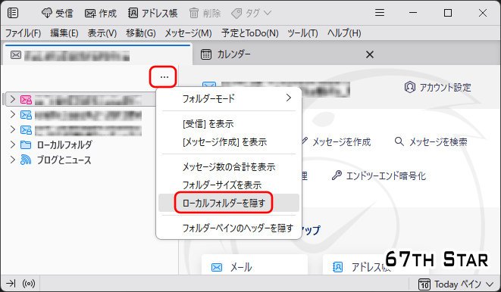The image size is (501, 292).
Task: Choose ローカルフォルダーを隠す
Action: coord(229,203)
